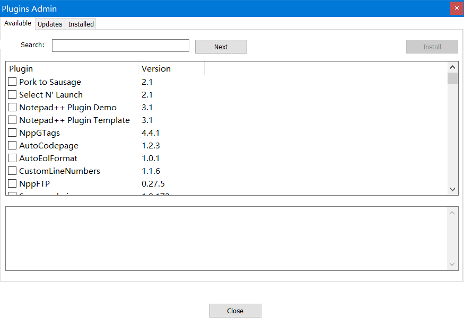Click version 1.0.1 of AutoEolFormat
Viewport: 464px width, 335px height.
click(150, 158)
